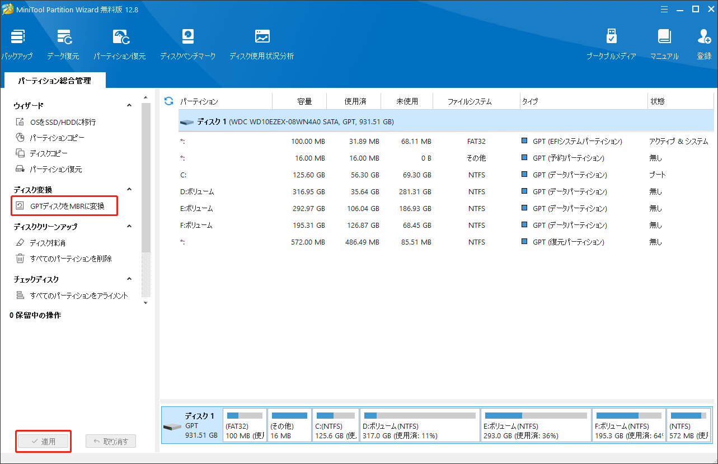Viewport: 718px width, 464px height.
Task: Sort by the 使用済 column header
Action: (x=354, y=101)
